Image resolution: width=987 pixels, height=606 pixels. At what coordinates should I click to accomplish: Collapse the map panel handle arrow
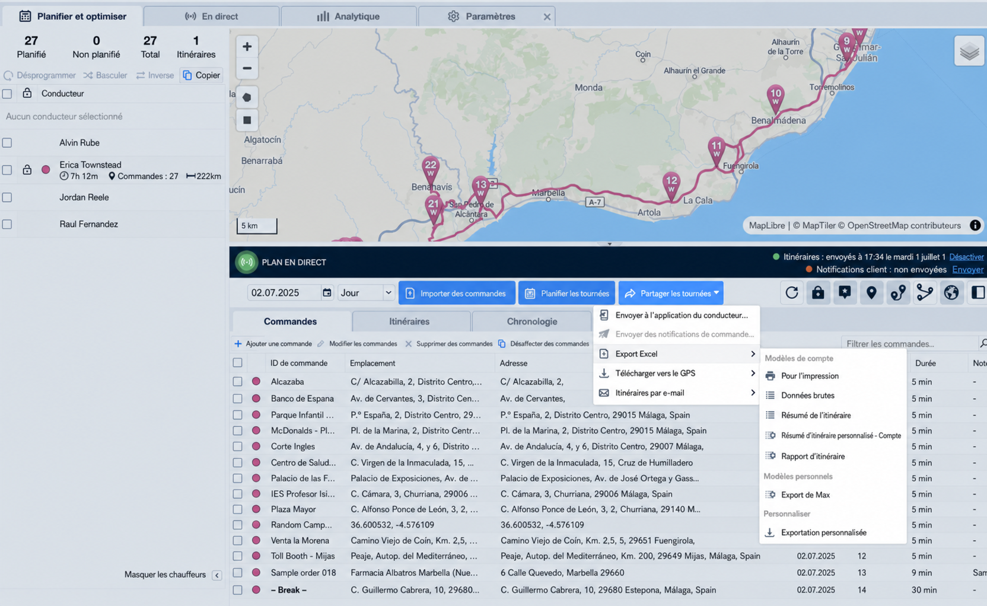tap(609, 244)
